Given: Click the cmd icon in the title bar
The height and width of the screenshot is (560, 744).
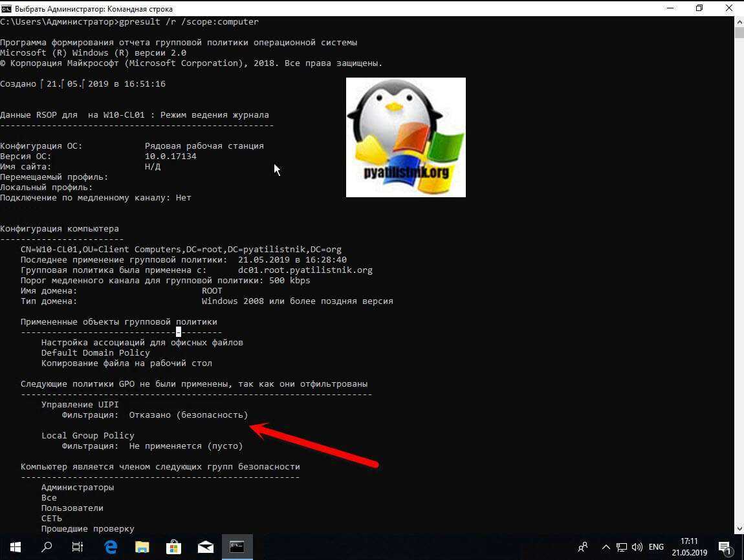Looking at the screenshot, I should tap(6, 8).
